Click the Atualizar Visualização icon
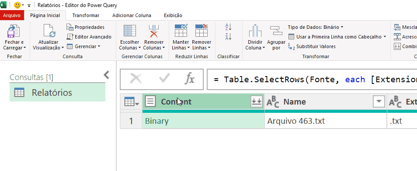The height and width of the screenshot is (171, 417). click(x=50, y=31)
